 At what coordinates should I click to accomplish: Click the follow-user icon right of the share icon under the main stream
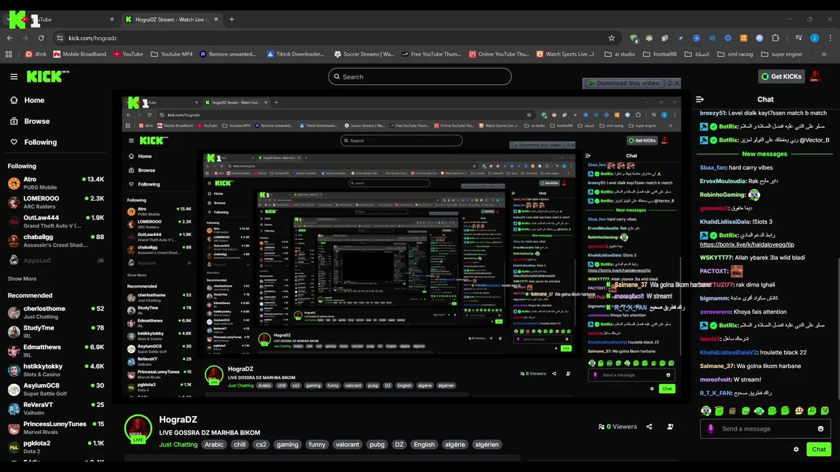[x=670, y=427]
